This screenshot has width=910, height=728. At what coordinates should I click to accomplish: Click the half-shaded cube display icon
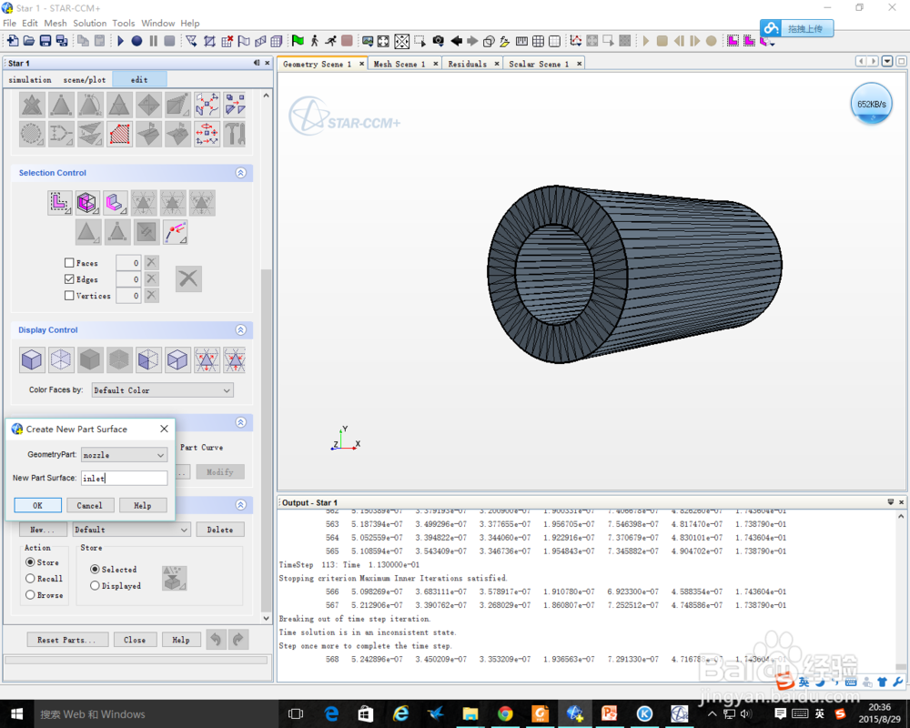click(148, 360)
